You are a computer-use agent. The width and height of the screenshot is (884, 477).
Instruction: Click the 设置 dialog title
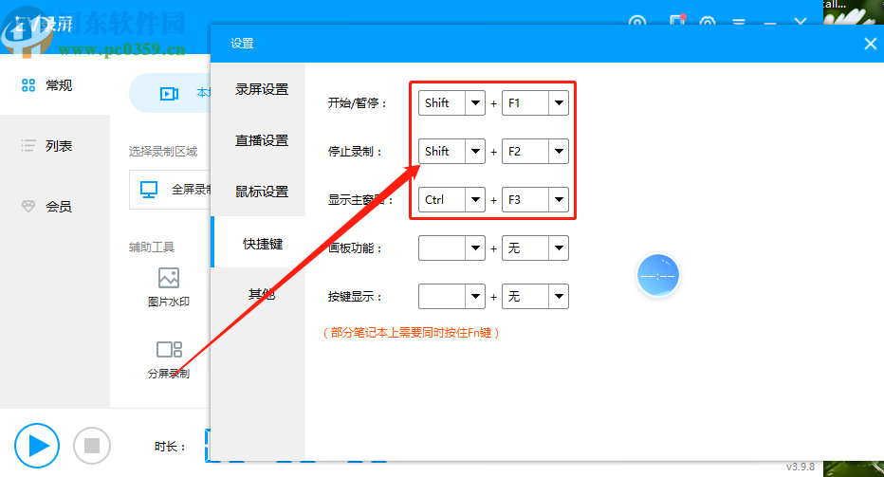[242, 44]
